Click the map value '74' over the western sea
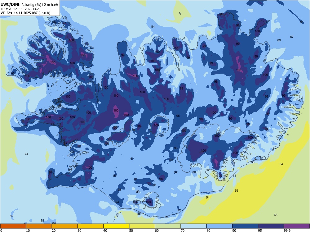This screenshot has height=233, width=310. click(26, 154)
